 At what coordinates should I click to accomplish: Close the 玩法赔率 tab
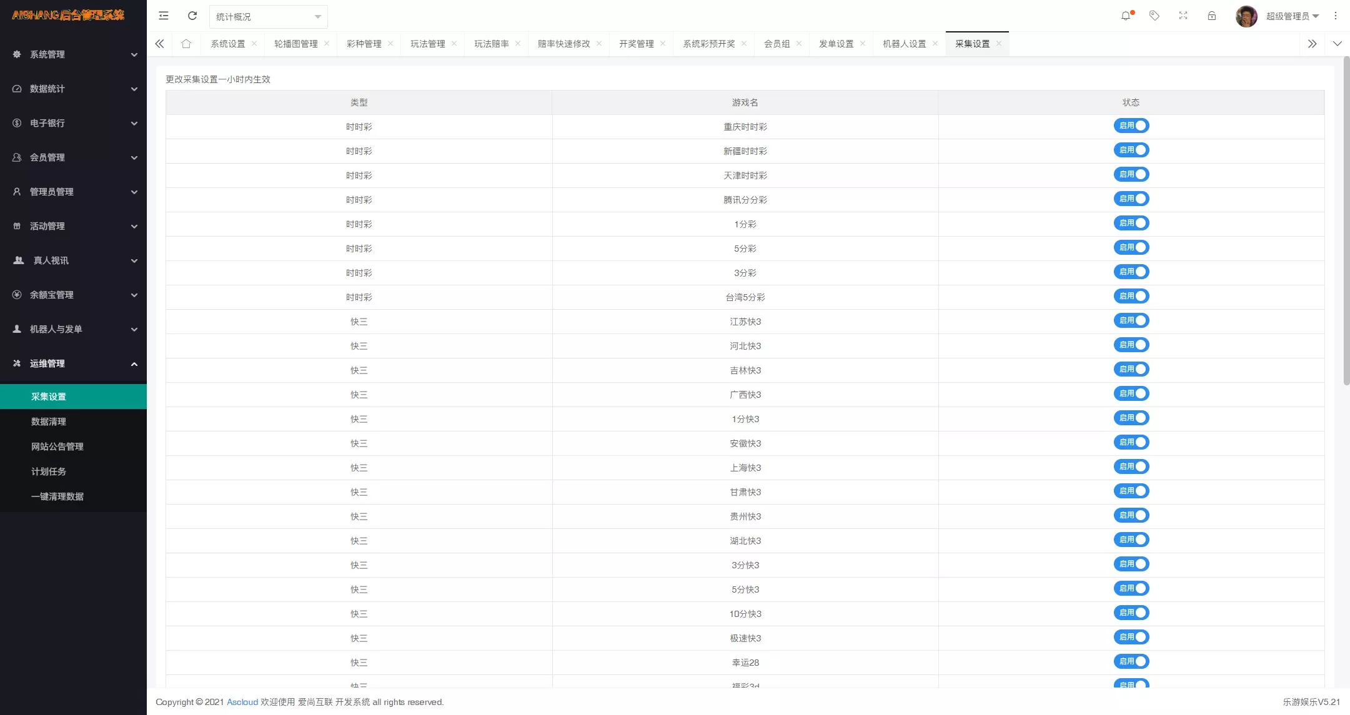(x=518, y=44)
